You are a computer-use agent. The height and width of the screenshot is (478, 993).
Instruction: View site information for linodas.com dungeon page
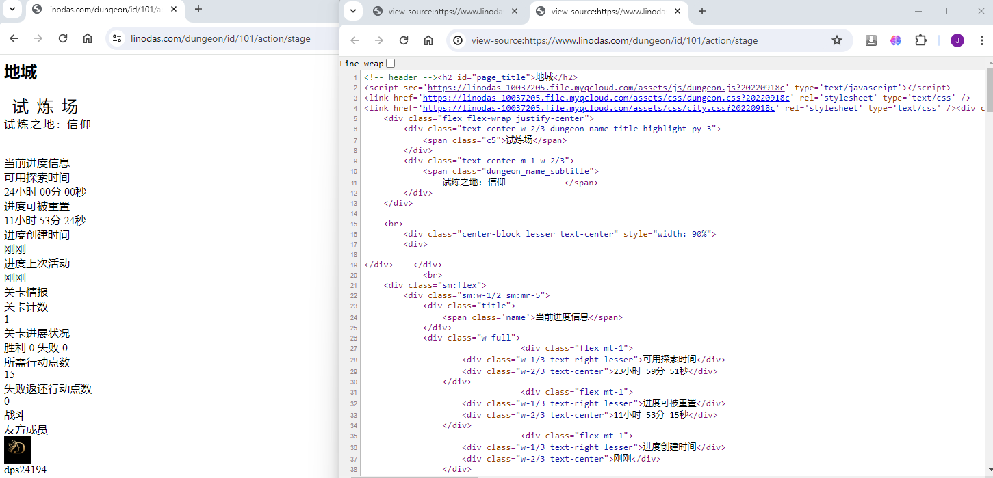117,38
